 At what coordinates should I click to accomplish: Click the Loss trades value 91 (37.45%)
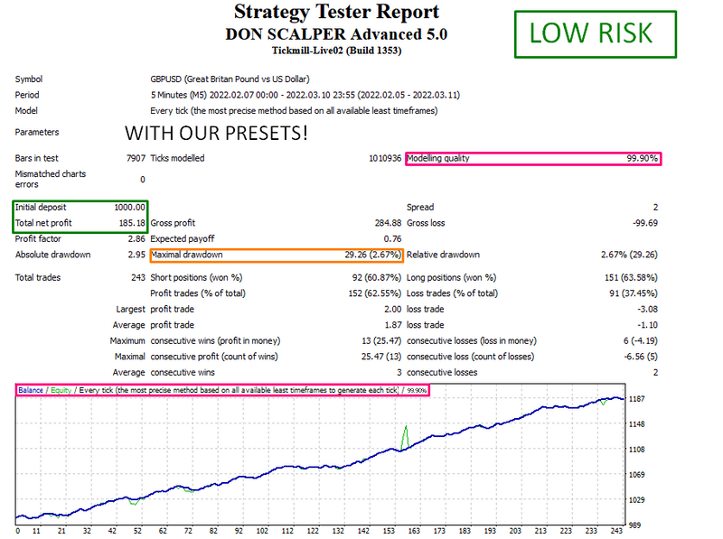coord(634,293)
